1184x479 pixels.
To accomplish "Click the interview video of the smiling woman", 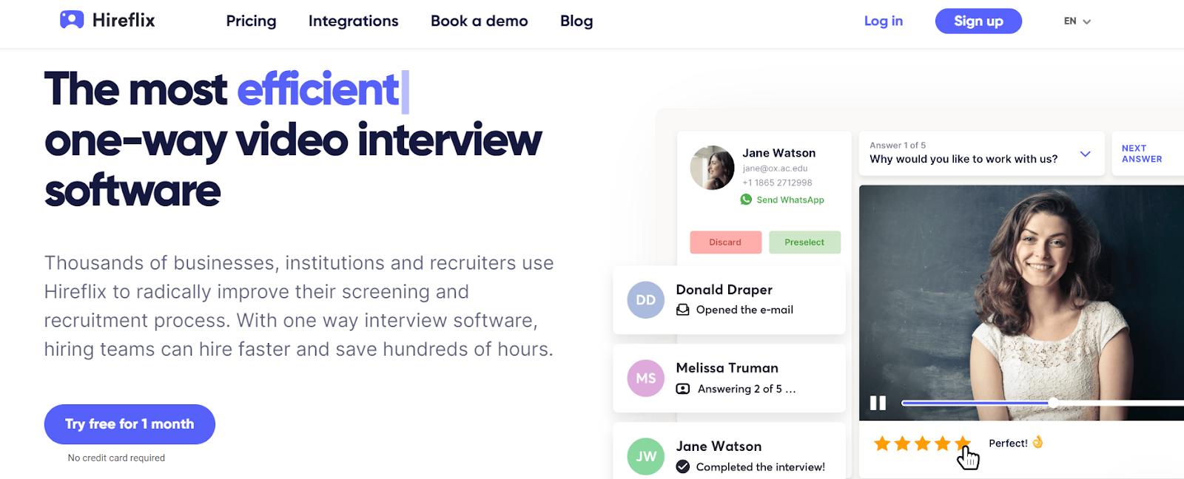I will [1021, 302].
